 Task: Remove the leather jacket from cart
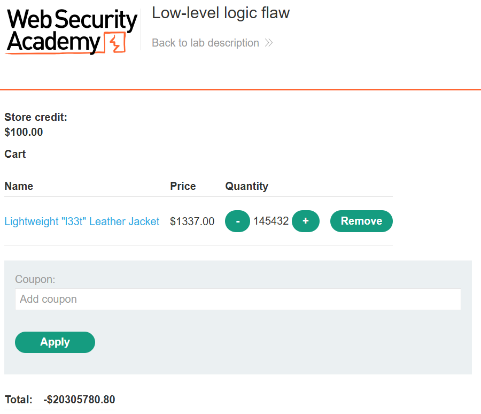(x=361, y=221)
